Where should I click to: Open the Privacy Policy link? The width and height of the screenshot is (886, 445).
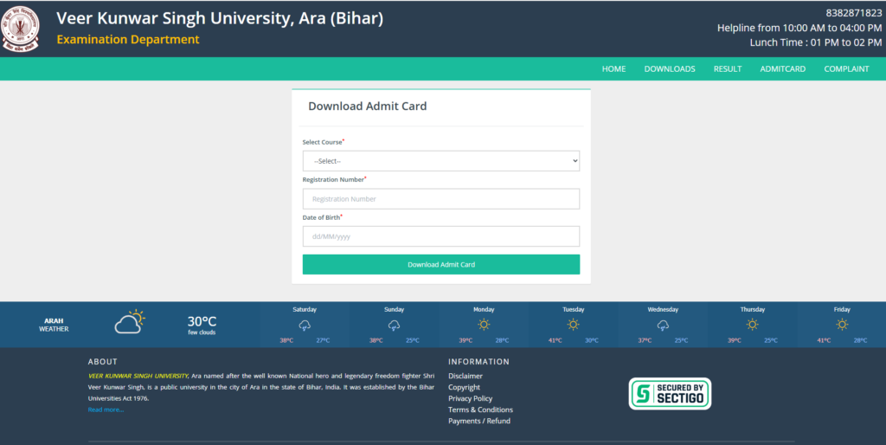click(x=470, y=398)
